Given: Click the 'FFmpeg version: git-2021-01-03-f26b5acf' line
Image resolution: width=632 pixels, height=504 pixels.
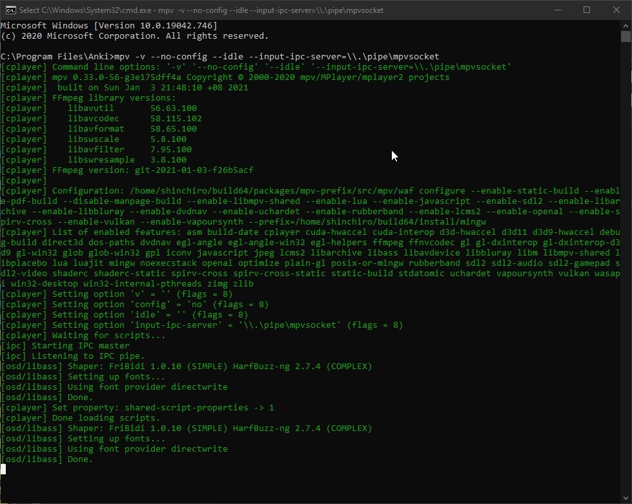Looking at the screenshot, I should click(127, 170).
